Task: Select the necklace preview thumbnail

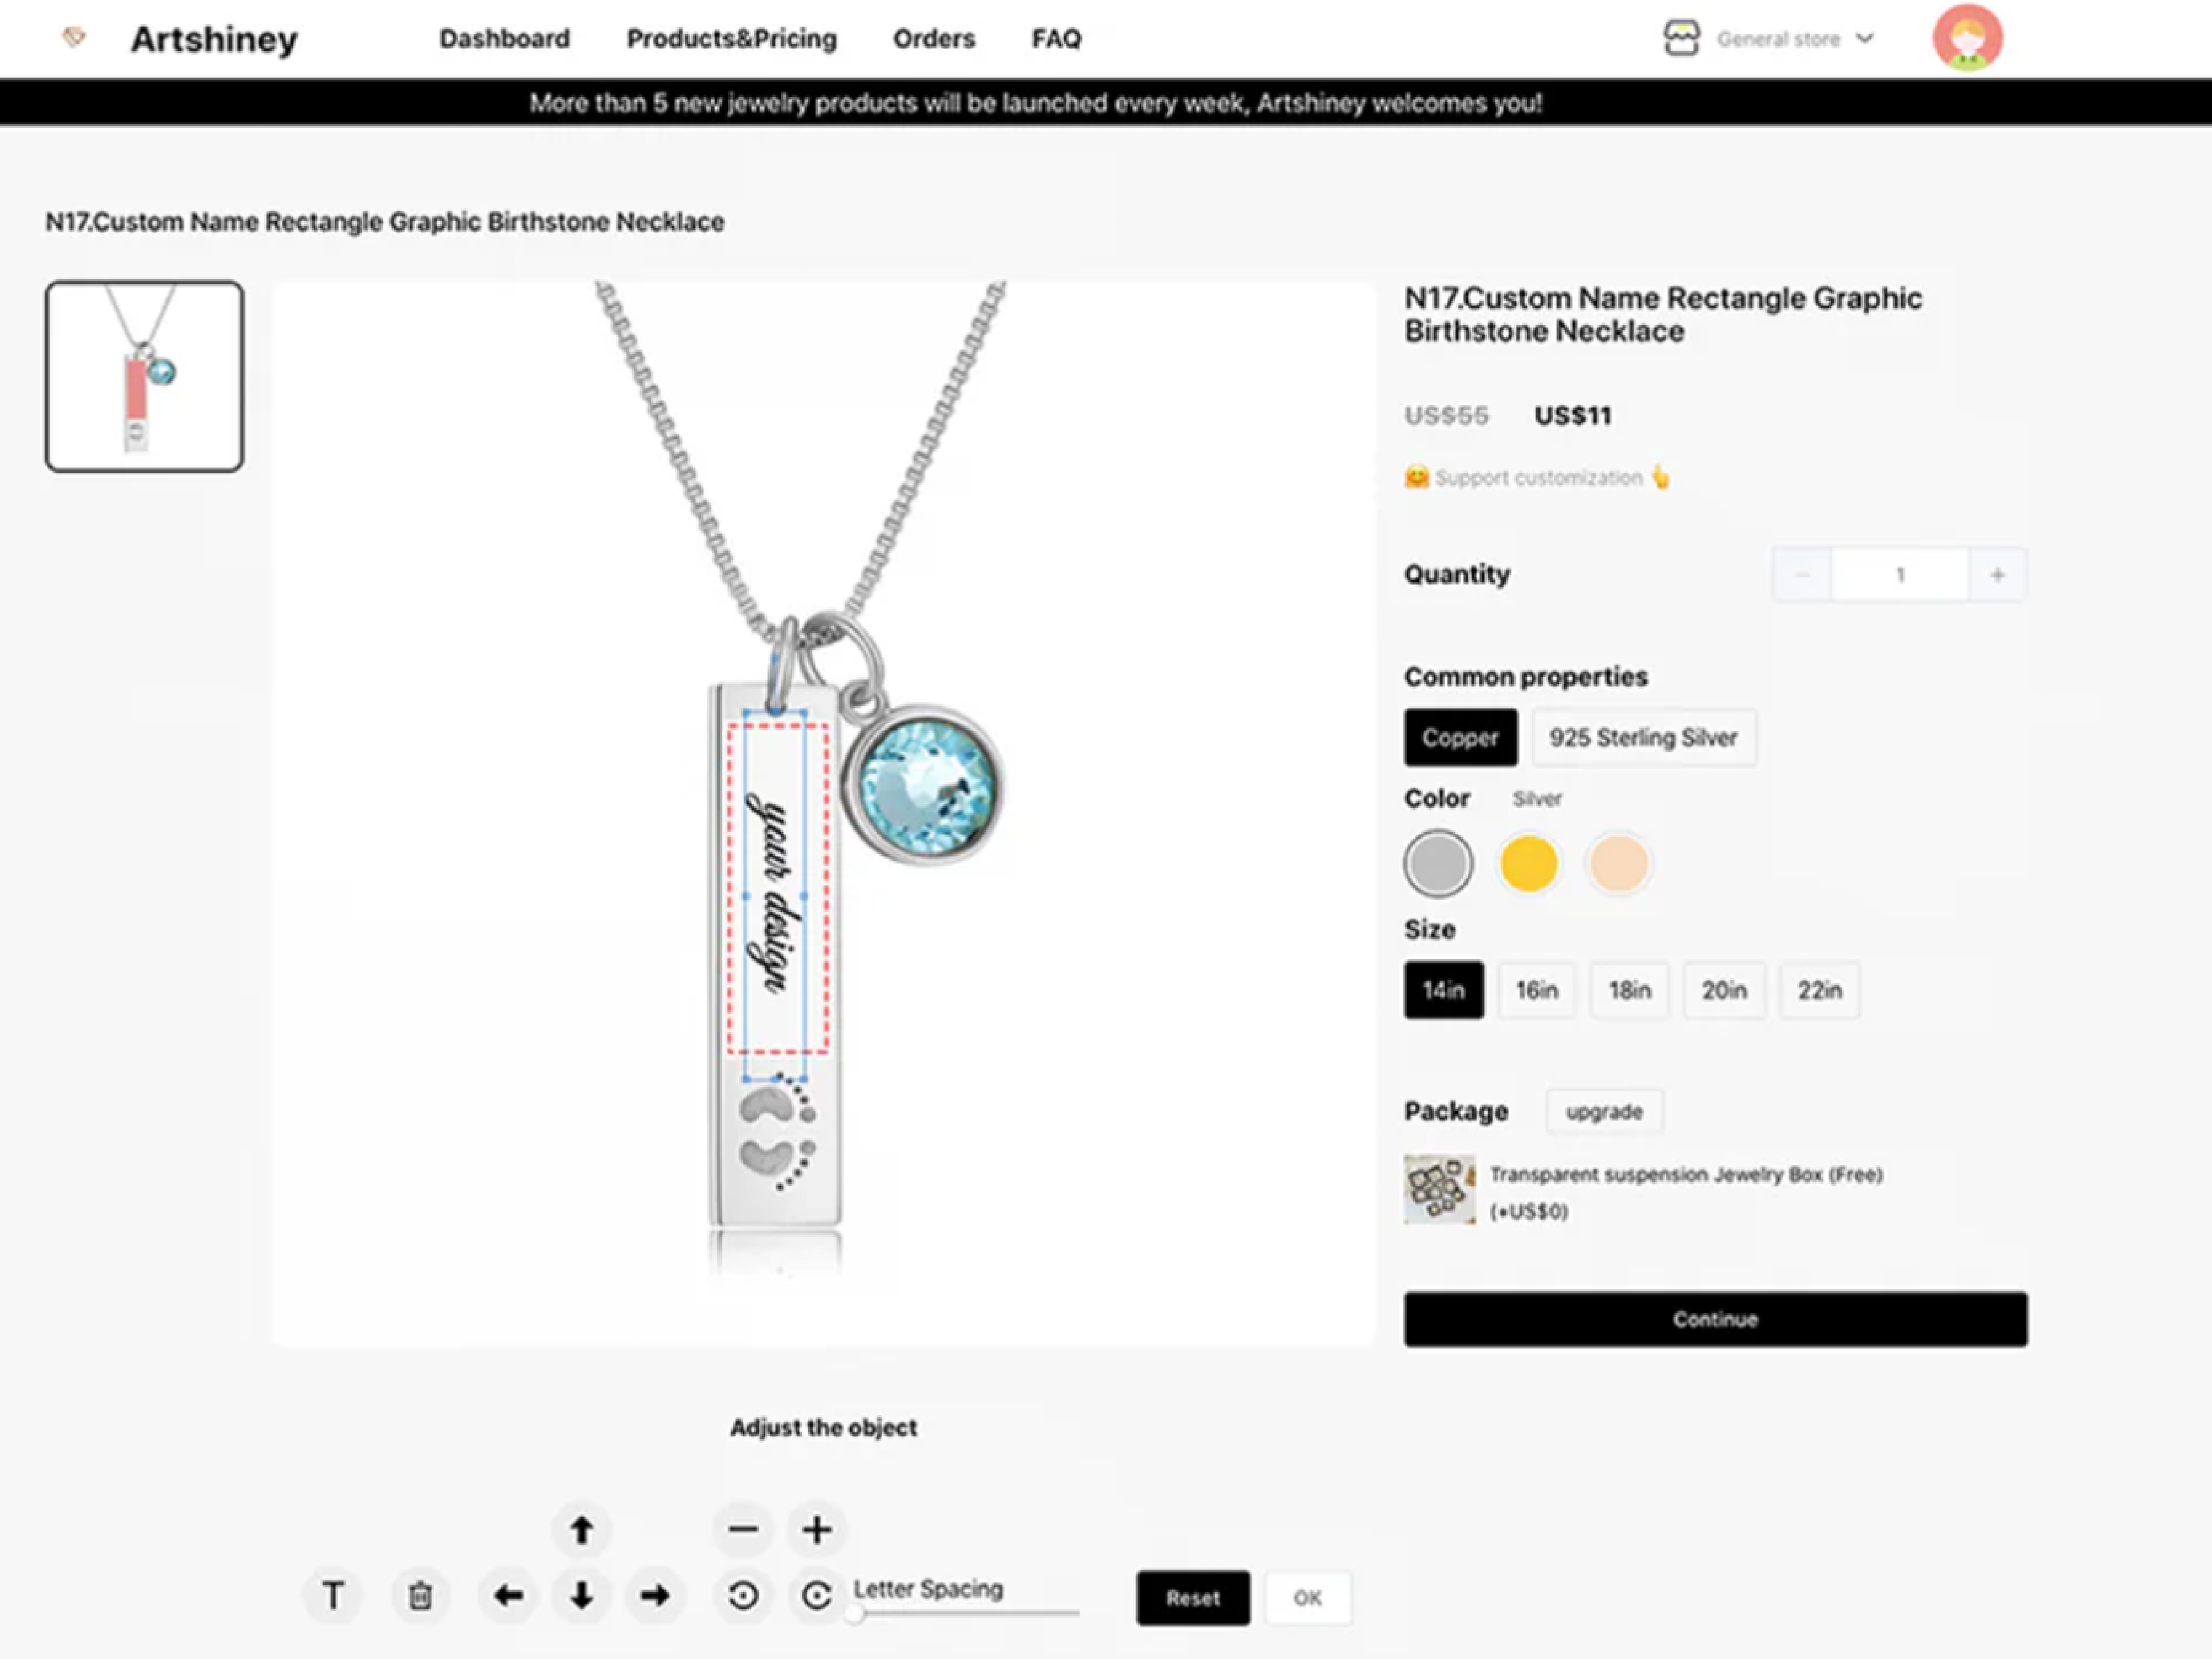Action: point(144,376)
